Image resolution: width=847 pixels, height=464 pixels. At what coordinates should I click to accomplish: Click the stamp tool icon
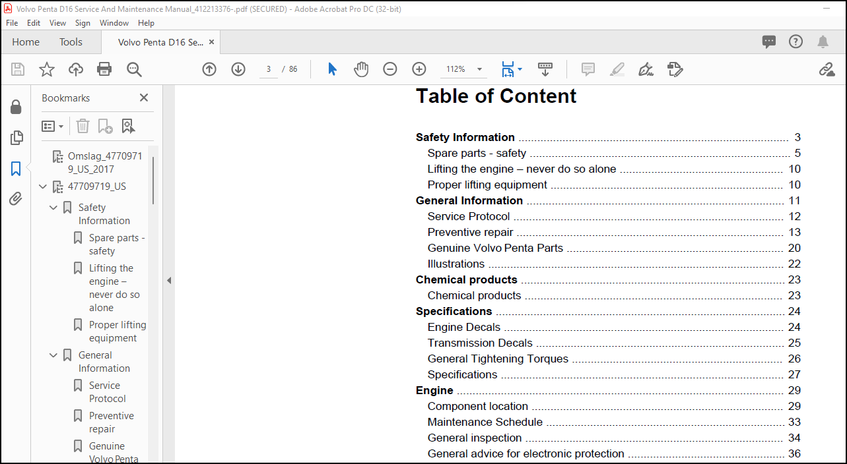pyautogui.click(x=675, y=69)
